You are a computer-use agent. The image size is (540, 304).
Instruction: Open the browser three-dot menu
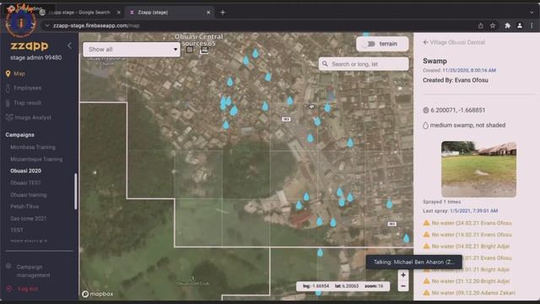pyautogui.click(x=532, y=25)
